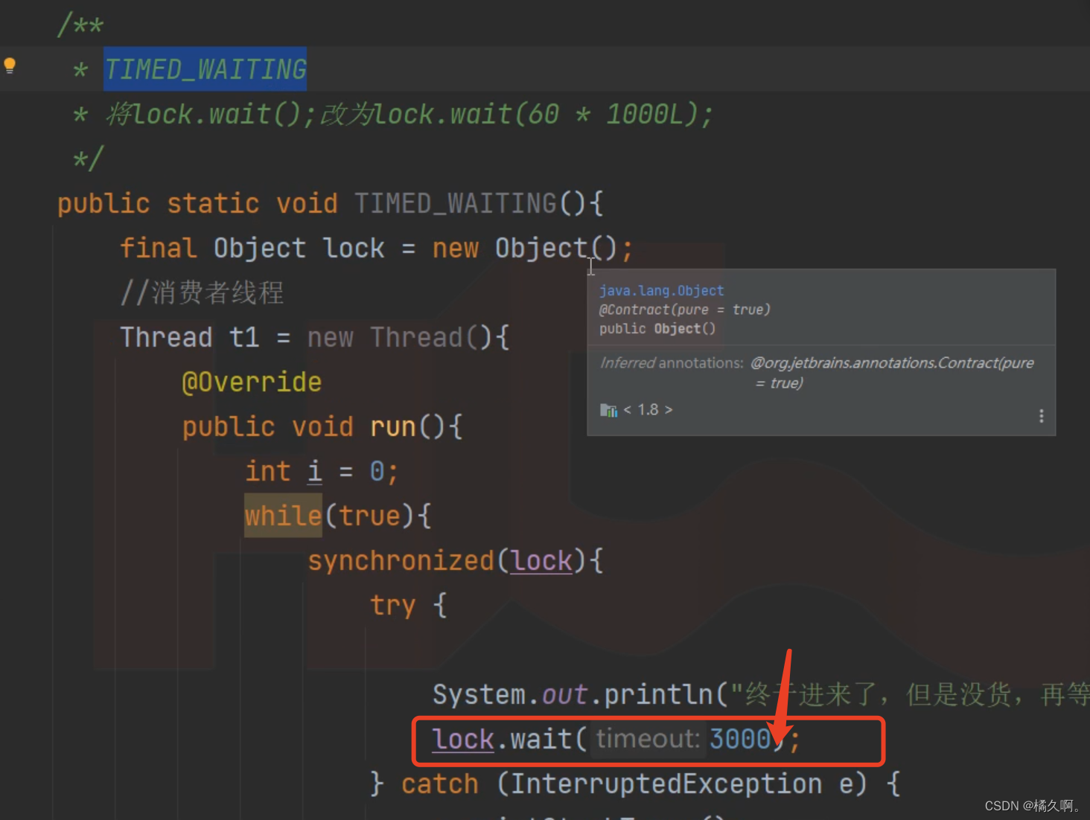1090x820 pixels.
Task: Click the synchronized(lock) statement
Action: (456, 560)
